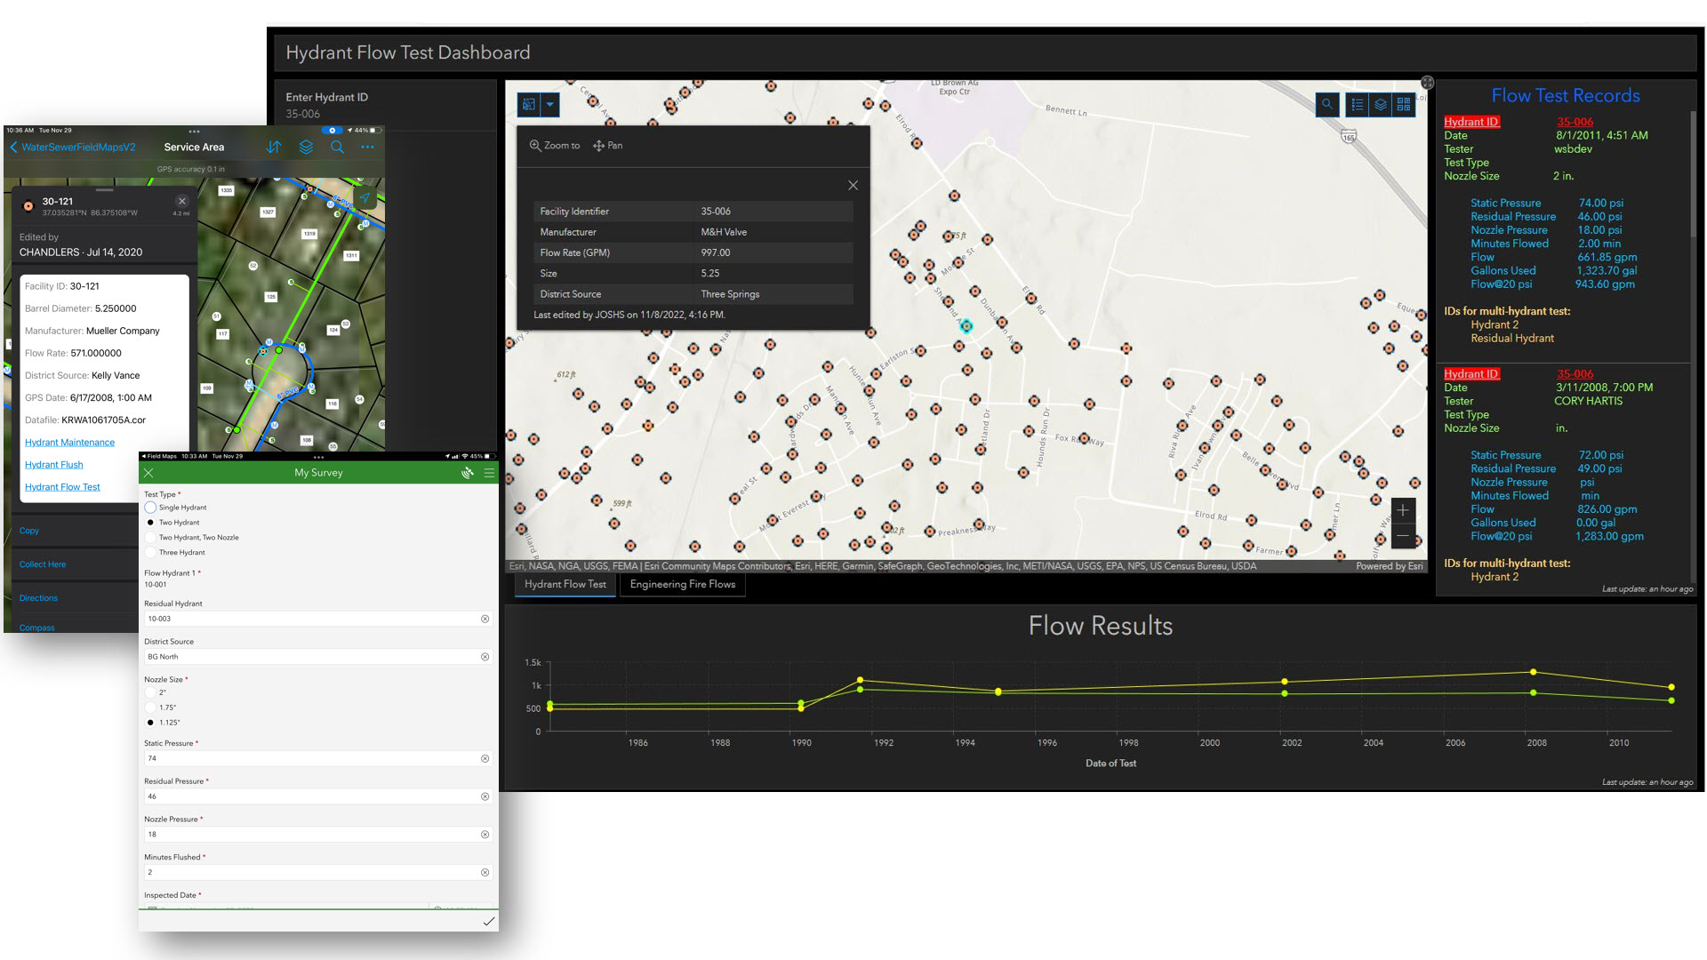Select Three Hydrant test type option
The width and height of the screenshot is (1707, 960).
click(x=150, y=553)
